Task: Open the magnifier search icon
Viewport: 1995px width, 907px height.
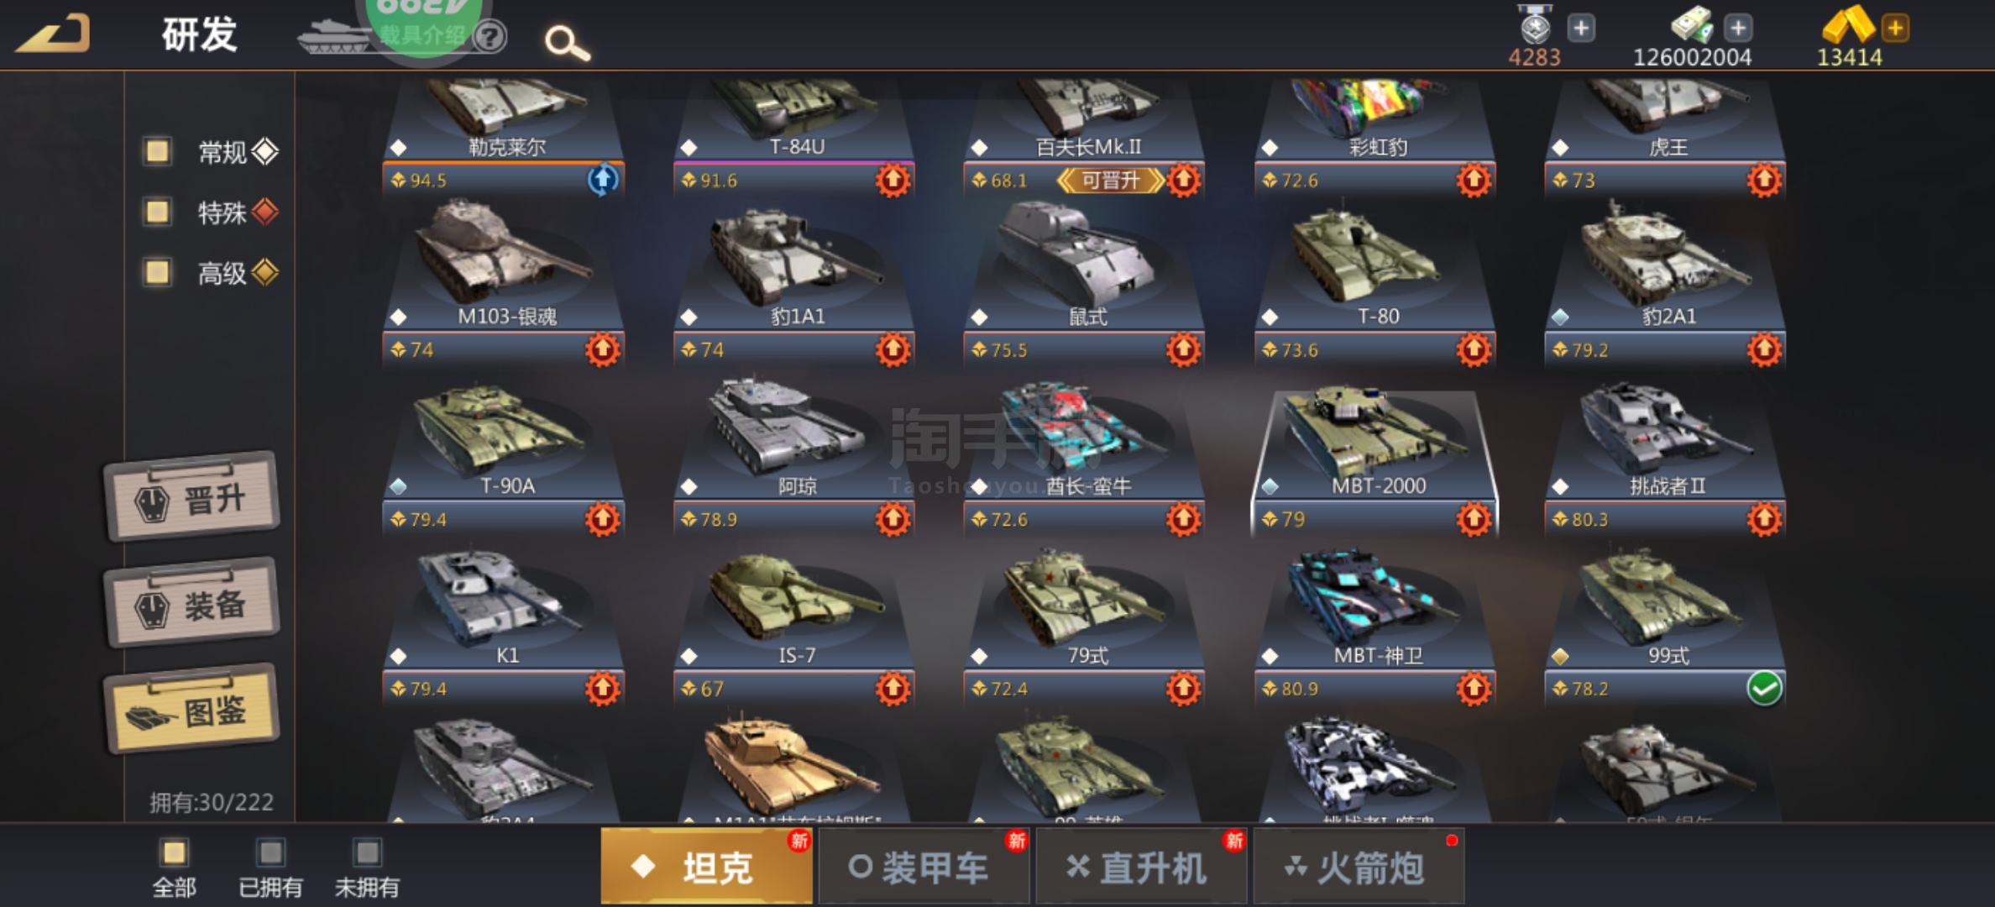Action: pos(567,42)
